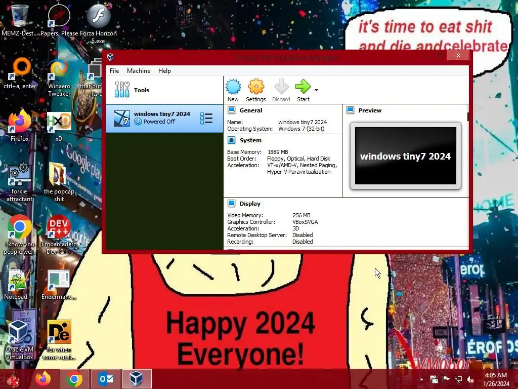Click the VirtualBox taskbar button

click(x=137, y=379)
